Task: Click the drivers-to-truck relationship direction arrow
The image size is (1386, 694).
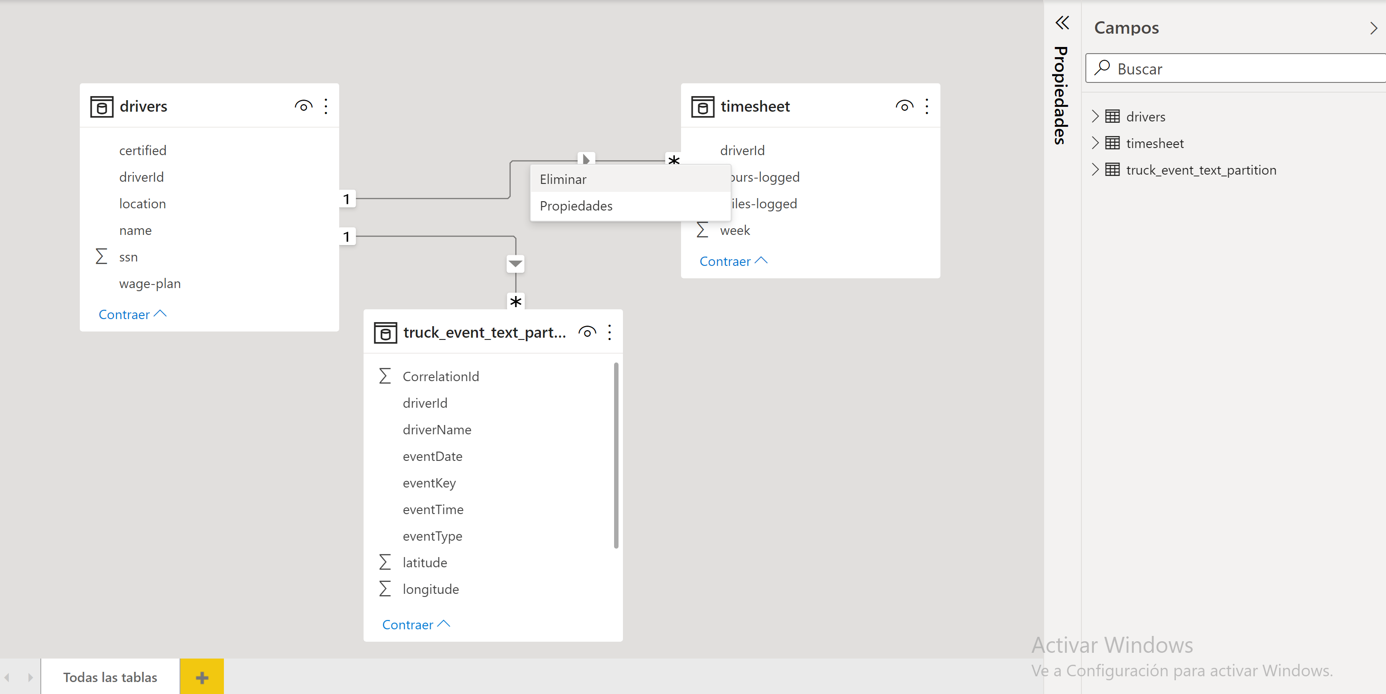Action: click(x=516, y=264)
